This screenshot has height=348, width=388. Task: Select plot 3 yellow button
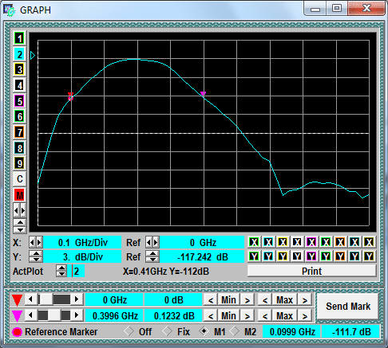(x=19, y=70)
